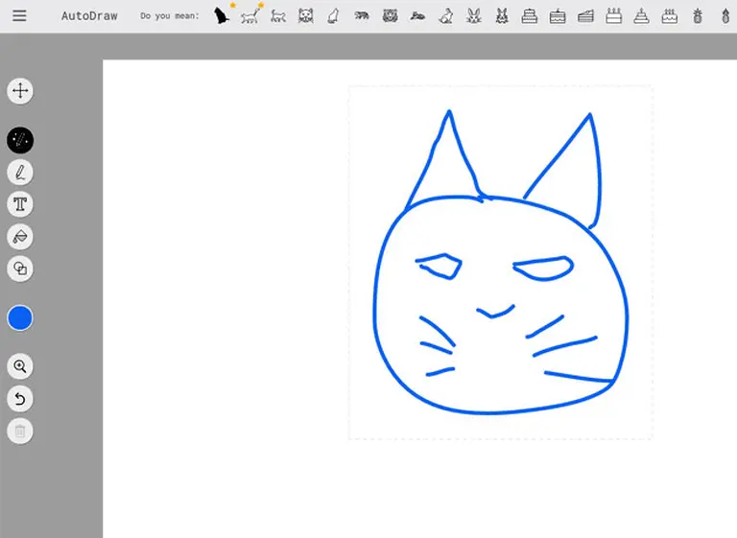Click the Undo arrow button
Image resolution: width=737 pixels, height=538 pixels.
[x=20, y=399]
